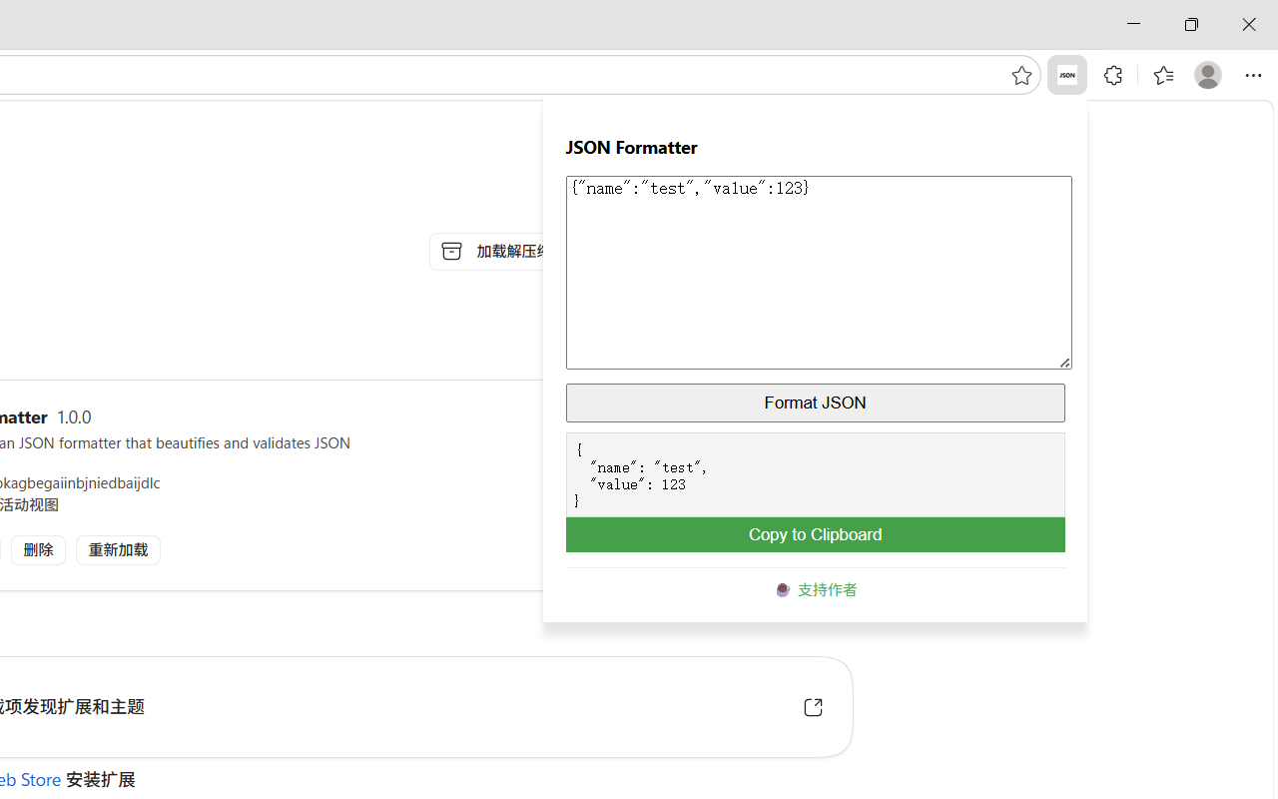The height and width of the screenshot is (799, 1278).
Task: Click the archive icon beside 加载解压缩
Action: point(451,251)
